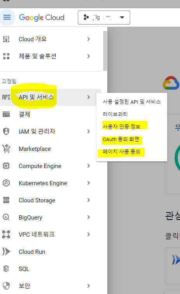This screenshot has width=180, height=294.
Task: Select 사용 설정된 API 및 서비스 submenu entry
Action: tap(131, 102)
